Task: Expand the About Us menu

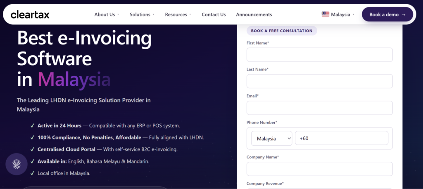Action: [107, 14]
